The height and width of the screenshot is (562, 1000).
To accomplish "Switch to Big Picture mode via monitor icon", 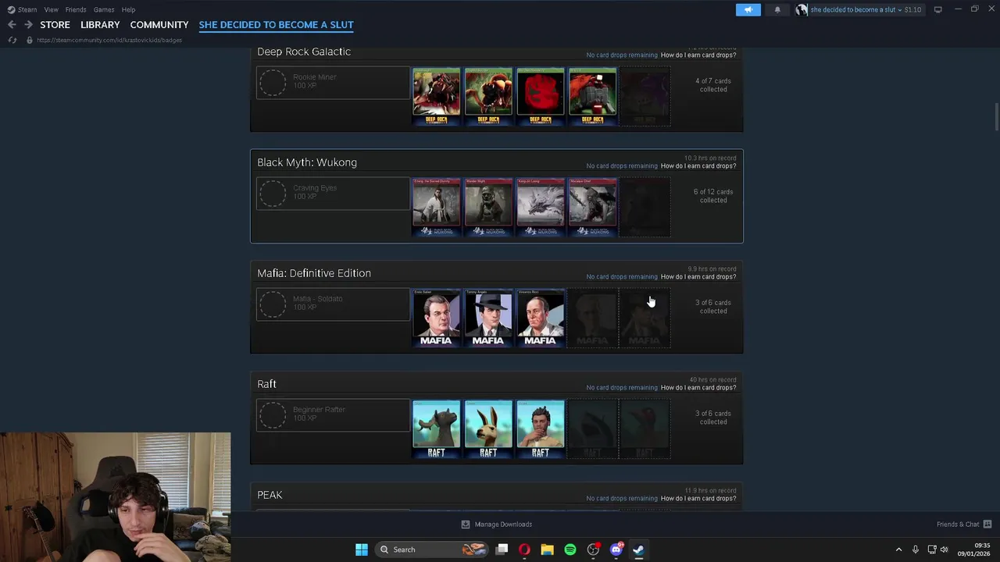I will [x=938, y=9].
